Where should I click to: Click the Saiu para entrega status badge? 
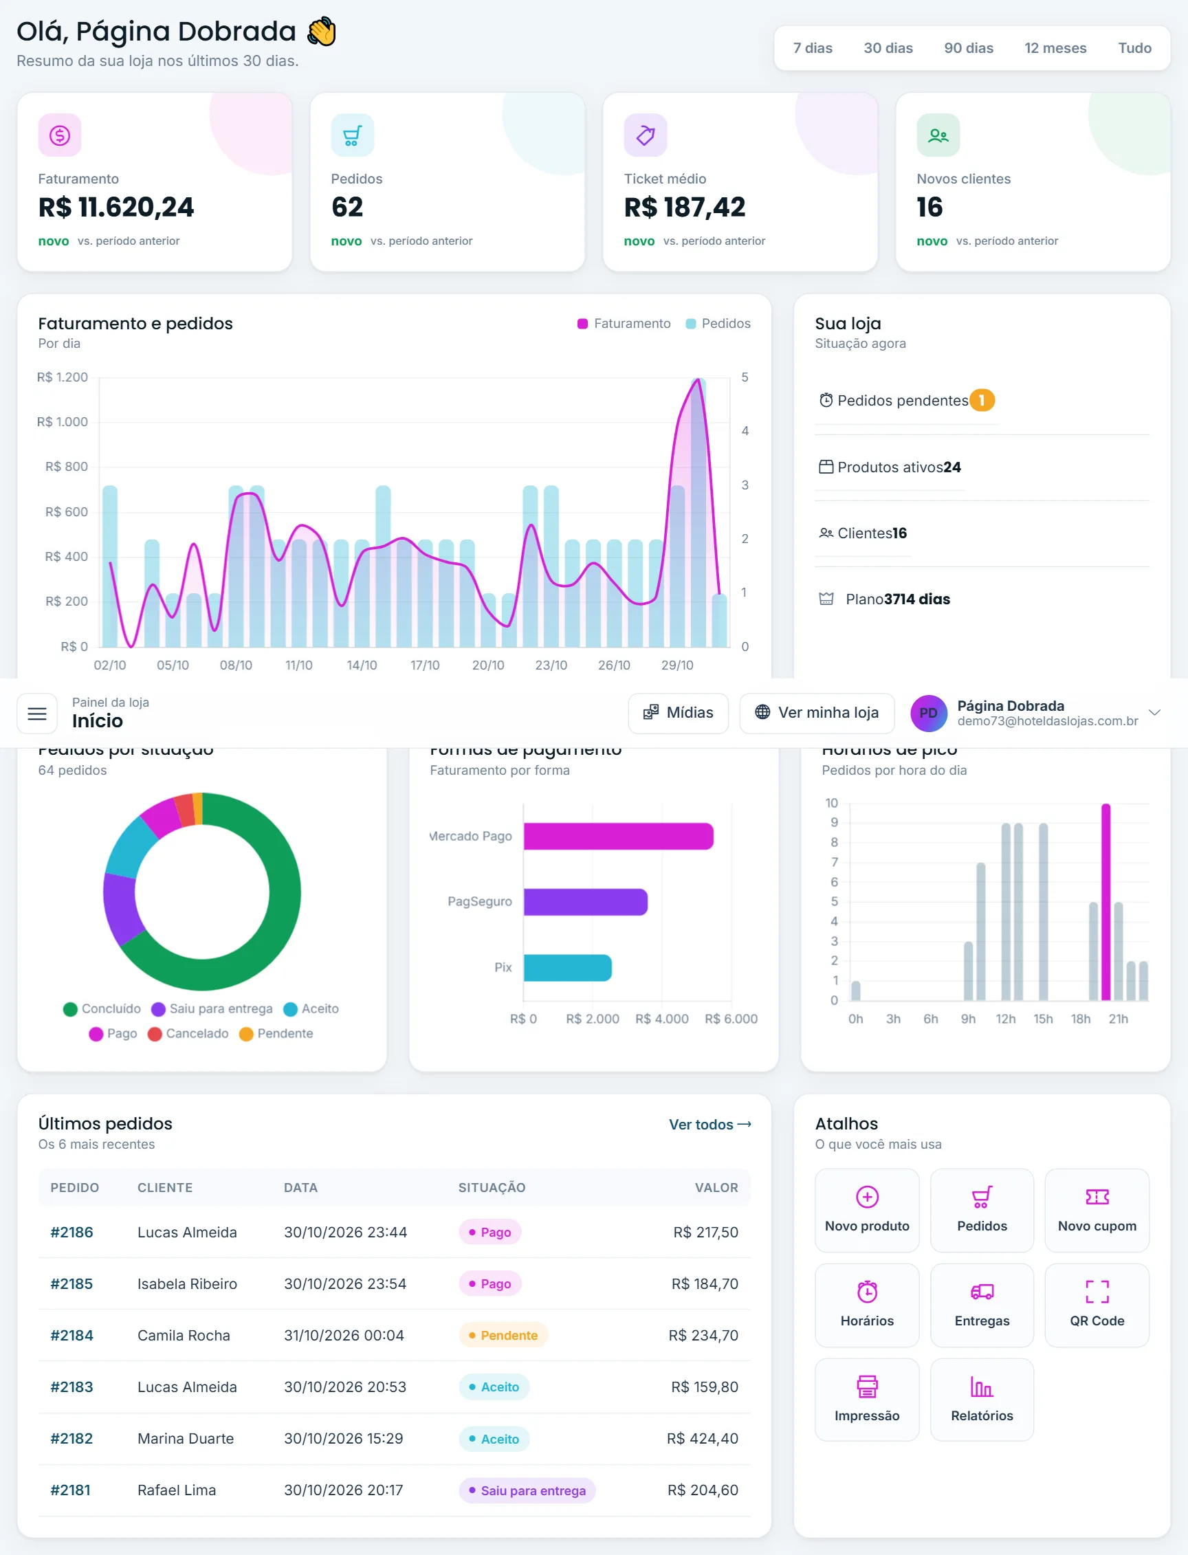[x=527, y=1490]
